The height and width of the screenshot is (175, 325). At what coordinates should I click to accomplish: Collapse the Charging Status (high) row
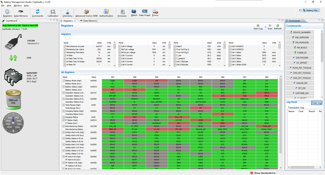(x=64, y=111)
